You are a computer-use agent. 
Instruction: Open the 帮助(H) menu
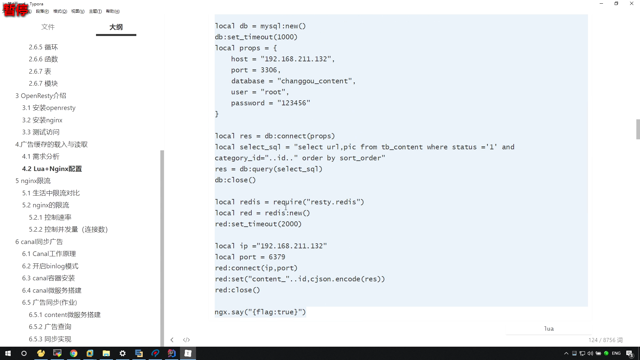click(113, 11)
